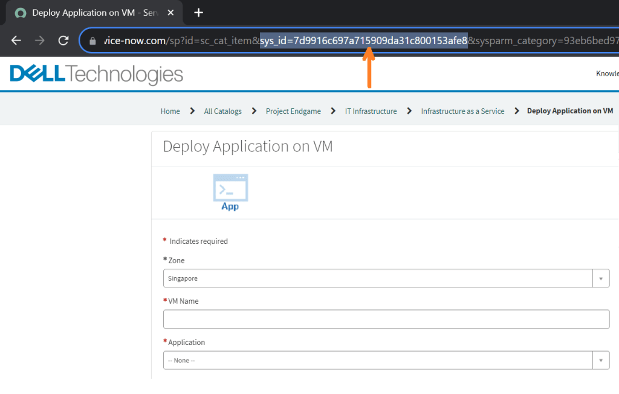The height and width of the screenshot is (394, 619).
Task: Open a new browser tab
Action: (198, 12)
